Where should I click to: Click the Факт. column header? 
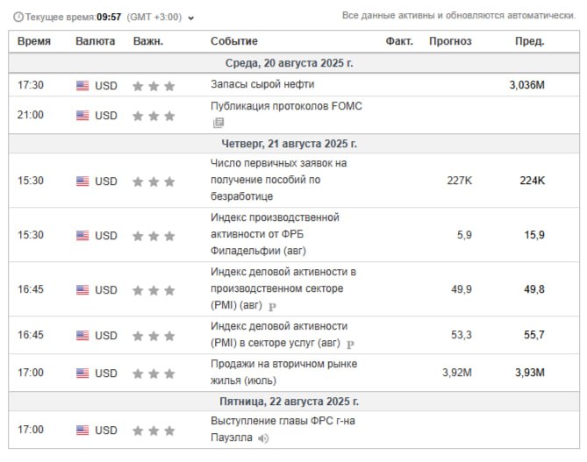click(x=399, y=41)
